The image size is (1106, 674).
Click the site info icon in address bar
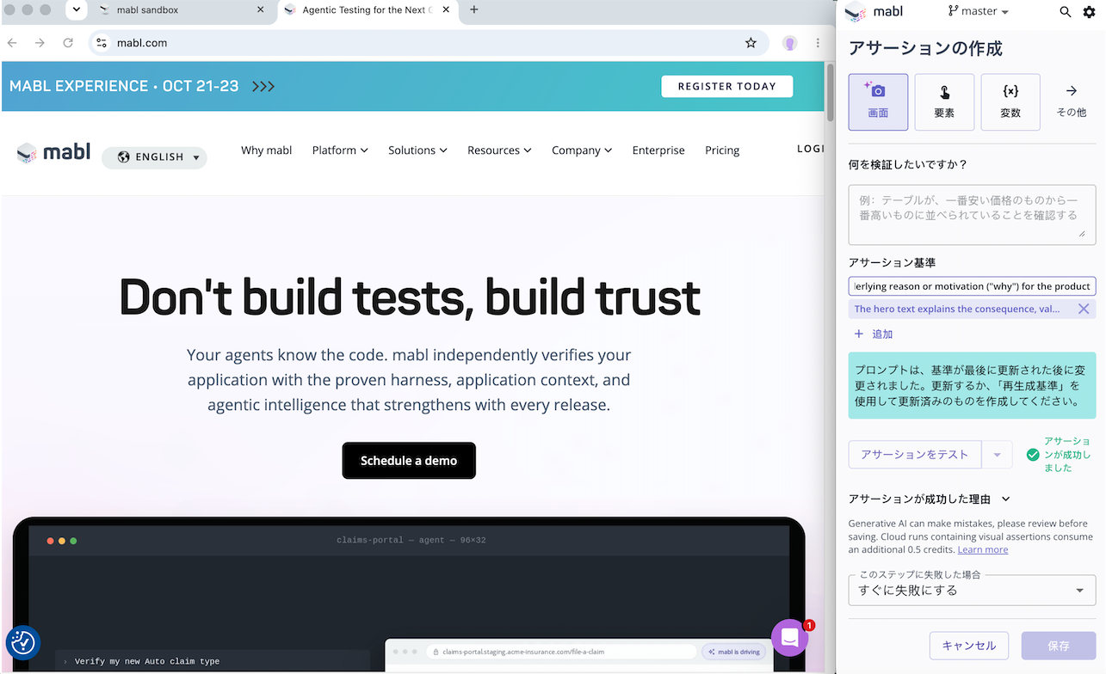pyautogui.click(x=102, y=43)
